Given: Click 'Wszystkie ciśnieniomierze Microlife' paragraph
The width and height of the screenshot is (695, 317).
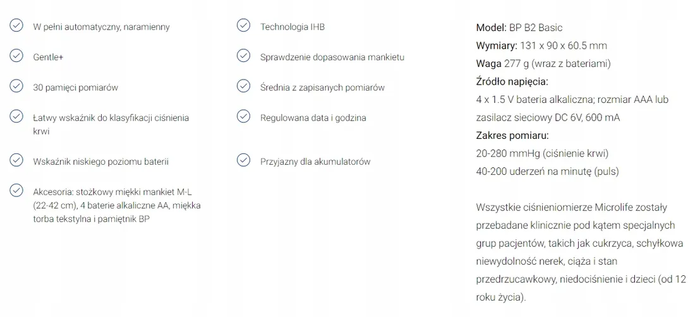Looking at the screenshot, I should click(x=581, y=253).
